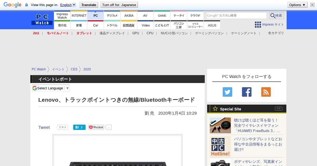Open the 中古品情報 article link
This screenshot has height=166, width=317.
pos(258,144)
